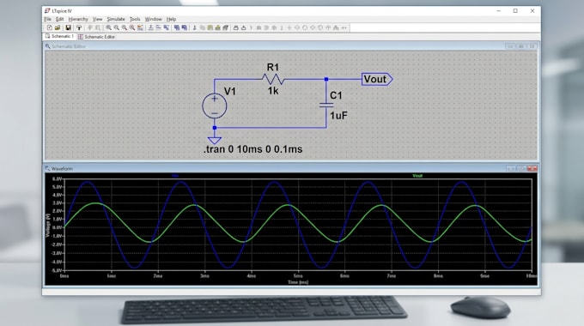The image size is (584, 326).
Task: Click the green 'Vout' trace label
Action: [417, 176]
